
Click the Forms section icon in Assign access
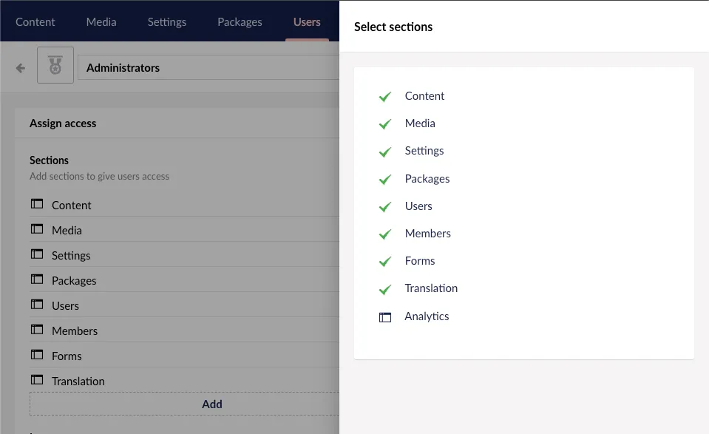coord(37,356)
